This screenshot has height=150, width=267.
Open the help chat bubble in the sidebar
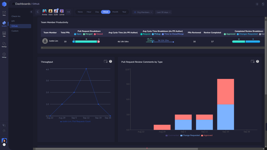pos(4,130)
